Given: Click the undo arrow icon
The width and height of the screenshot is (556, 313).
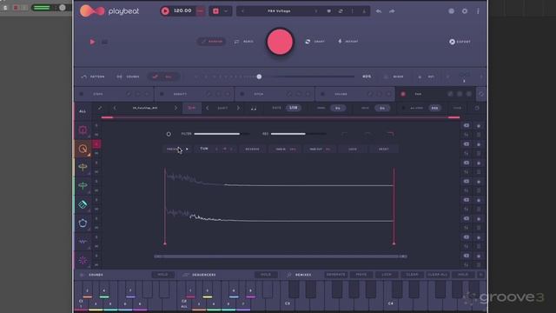Looking at the screenshot, I should click(x=379, y=11).
